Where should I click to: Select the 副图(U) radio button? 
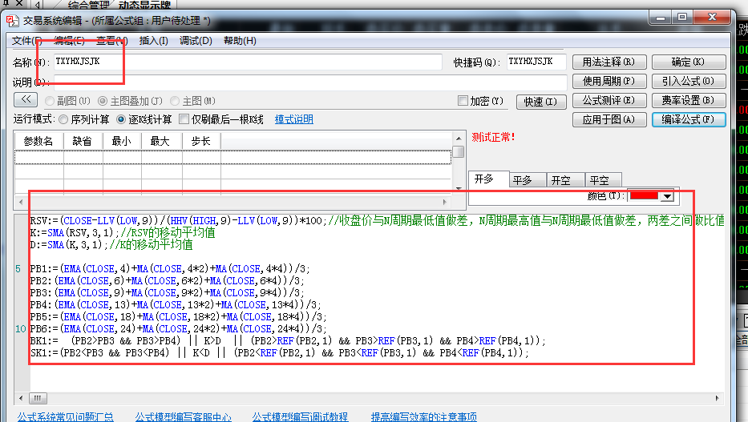[x=50, y=101]
